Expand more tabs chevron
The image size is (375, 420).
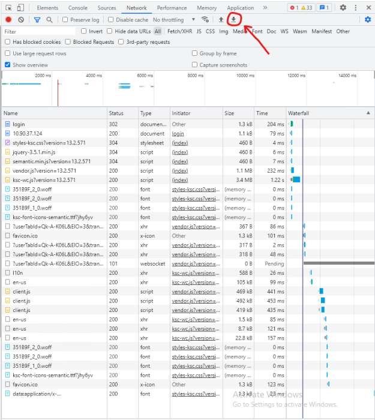click(265, 8)
